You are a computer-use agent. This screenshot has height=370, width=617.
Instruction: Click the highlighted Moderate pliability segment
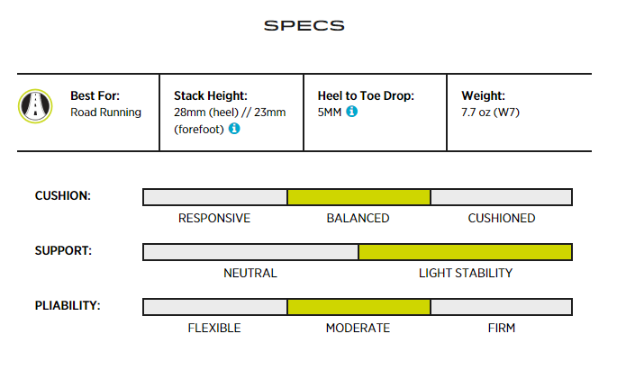pos(358,307)
